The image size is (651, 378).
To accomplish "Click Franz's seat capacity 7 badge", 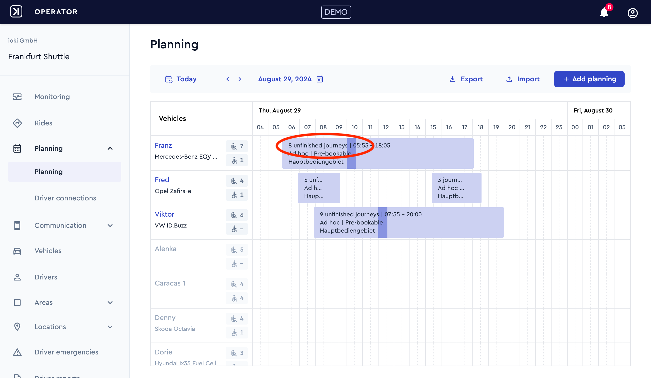I will pos(237,146).
